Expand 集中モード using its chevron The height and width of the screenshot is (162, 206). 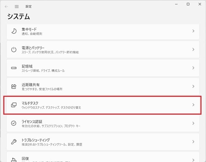[193, 31]
